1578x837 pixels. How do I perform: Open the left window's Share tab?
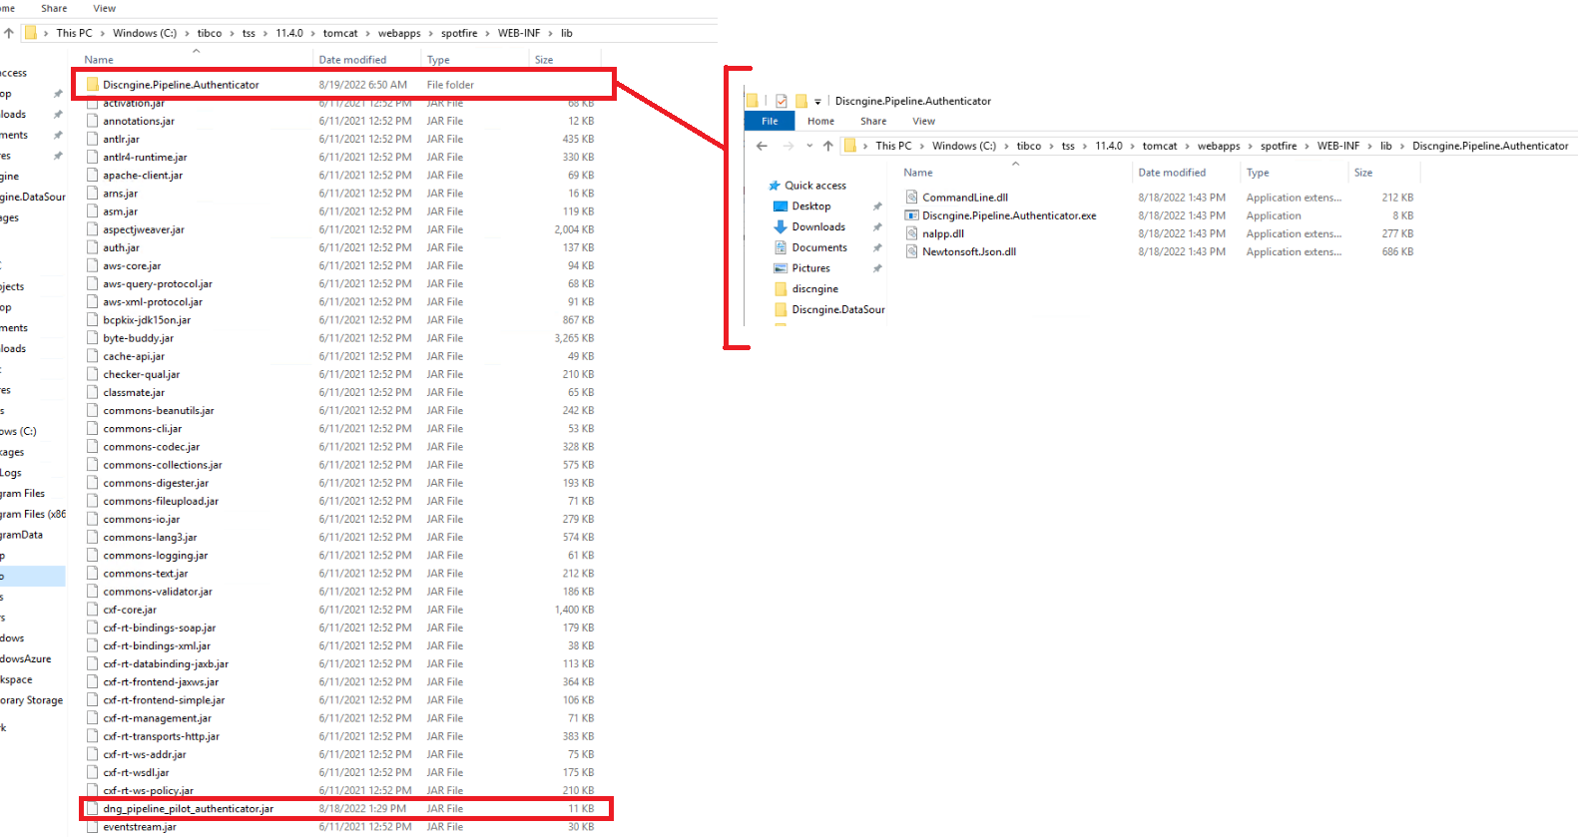coord(54,8)
